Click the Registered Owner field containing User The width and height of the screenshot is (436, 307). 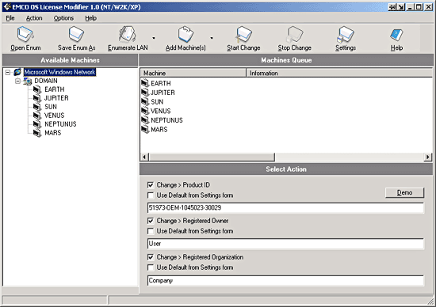point(285,244)
